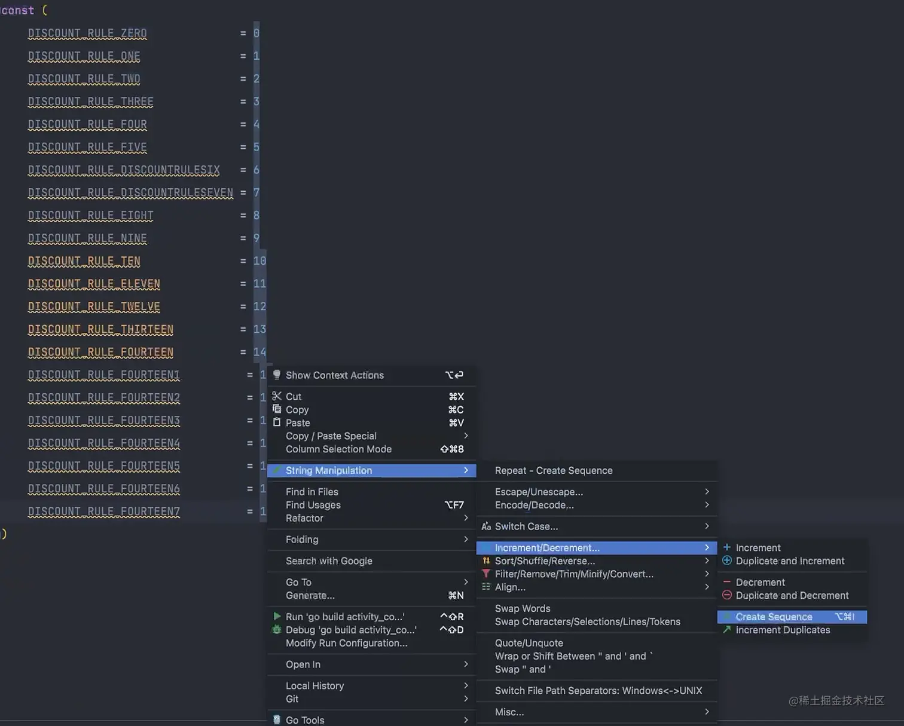
Task: Click the Align icon in the submenu
Action: click(x=486, y=587)
